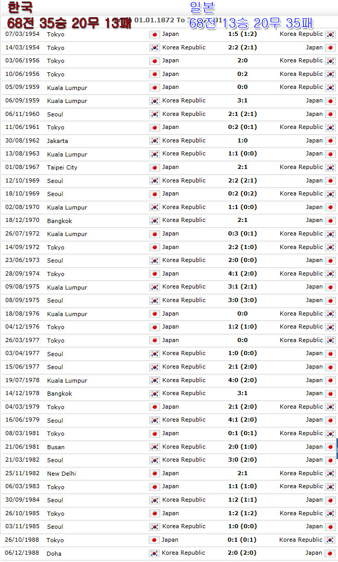Click Korea Republic flag in 18/12/1970 Bangkok row
Image resolution: width=338 pixels, height=562 pixels.
pyautogui.click(x=154, y=220)
